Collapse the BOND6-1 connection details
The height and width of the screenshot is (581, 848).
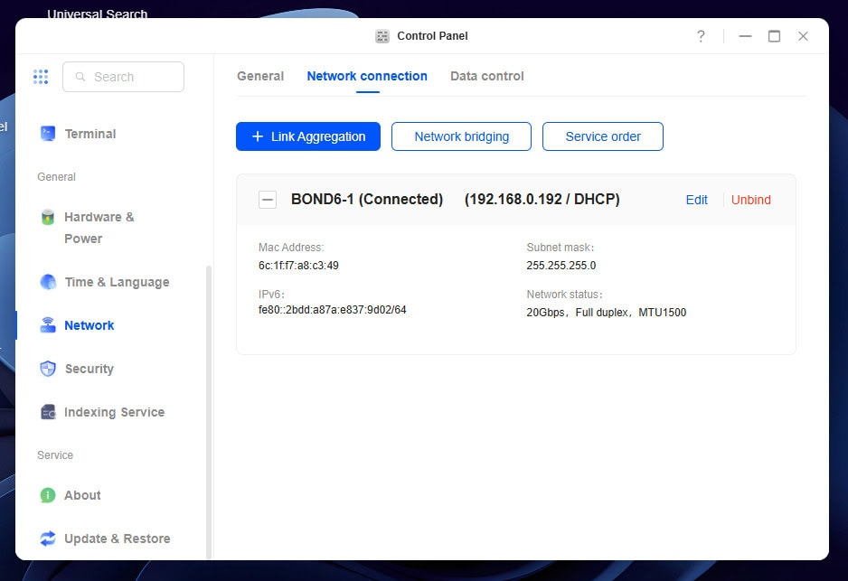268,200
